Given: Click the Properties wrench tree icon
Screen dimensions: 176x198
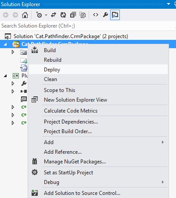Looking at the screenshot, I should click(x=24, y=84).
